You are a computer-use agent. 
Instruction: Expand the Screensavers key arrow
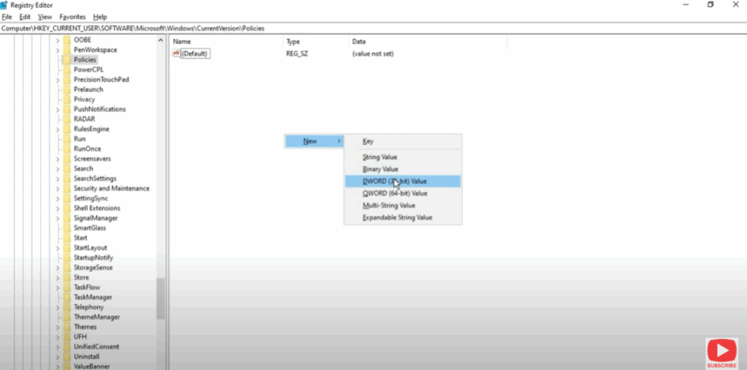(x=58, y=158)
